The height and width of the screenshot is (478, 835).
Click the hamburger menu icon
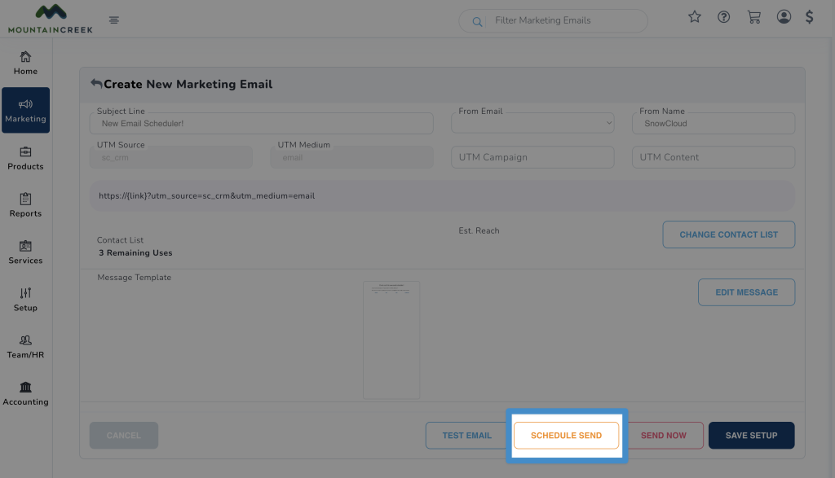[113, 20]
